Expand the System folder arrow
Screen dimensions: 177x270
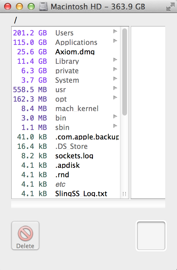[x=115, y=79]
